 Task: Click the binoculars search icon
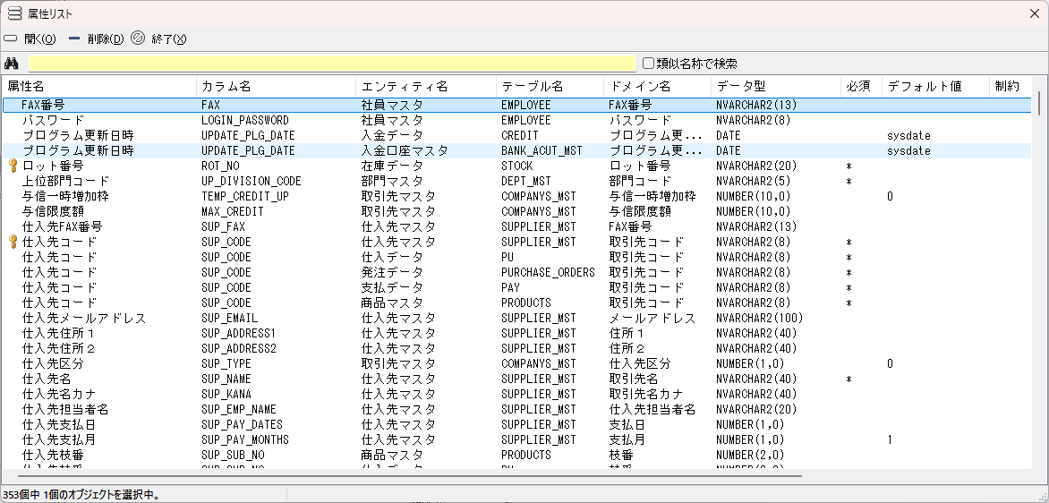point(12,64)
